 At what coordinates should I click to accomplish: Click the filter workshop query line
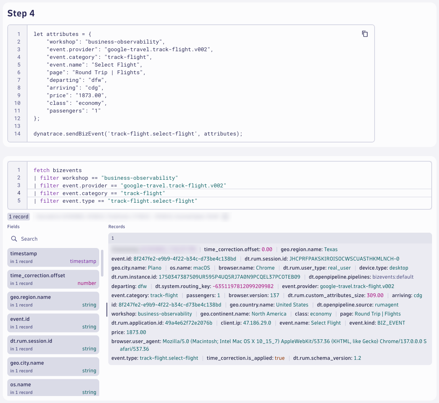coord(106,178)
